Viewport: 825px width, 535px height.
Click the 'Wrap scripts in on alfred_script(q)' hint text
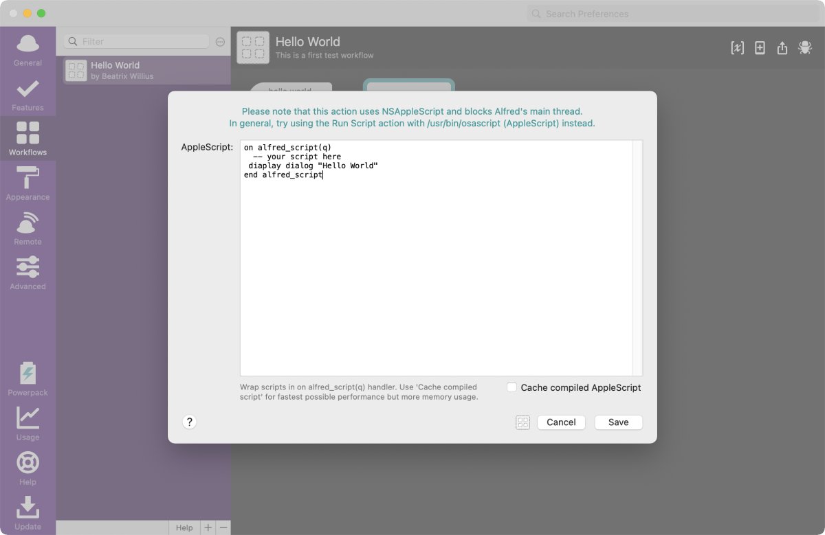pyautogui.click(x=359, y=392)
